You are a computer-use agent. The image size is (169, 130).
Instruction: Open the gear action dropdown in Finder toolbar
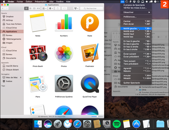(x=50, y=8)
